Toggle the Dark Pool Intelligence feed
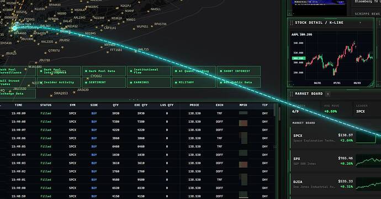 click(59, 71)
